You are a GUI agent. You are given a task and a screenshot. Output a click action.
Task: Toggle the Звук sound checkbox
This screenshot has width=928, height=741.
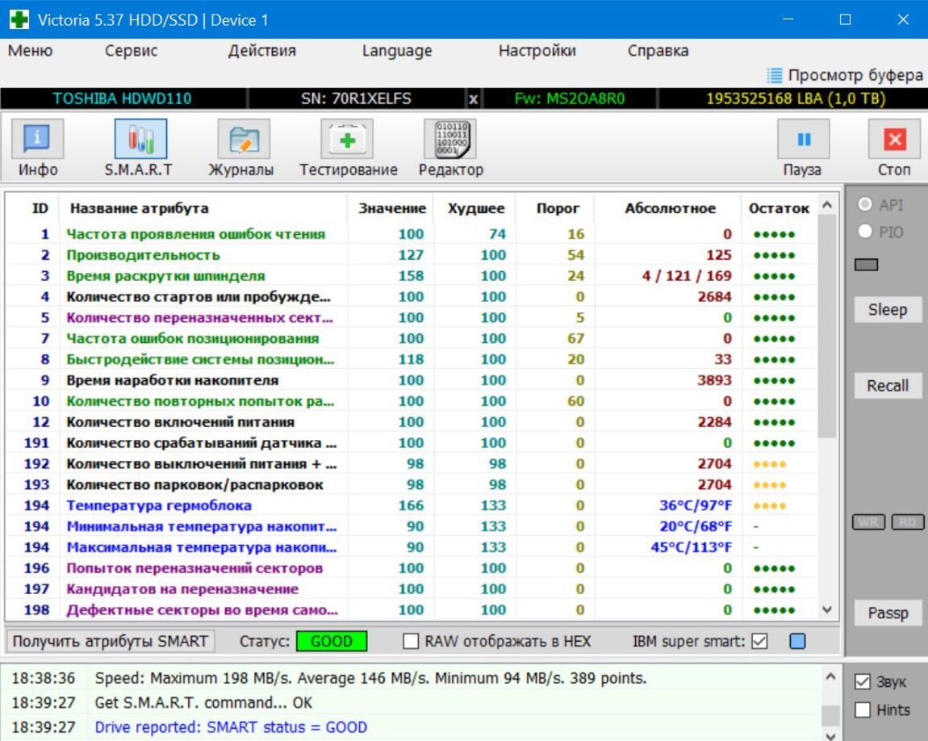(x=863, y=682)
